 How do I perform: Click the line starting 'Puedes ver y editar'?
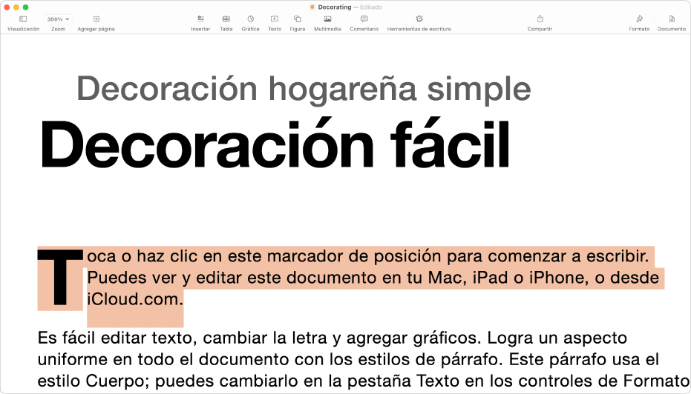(373, 278)
